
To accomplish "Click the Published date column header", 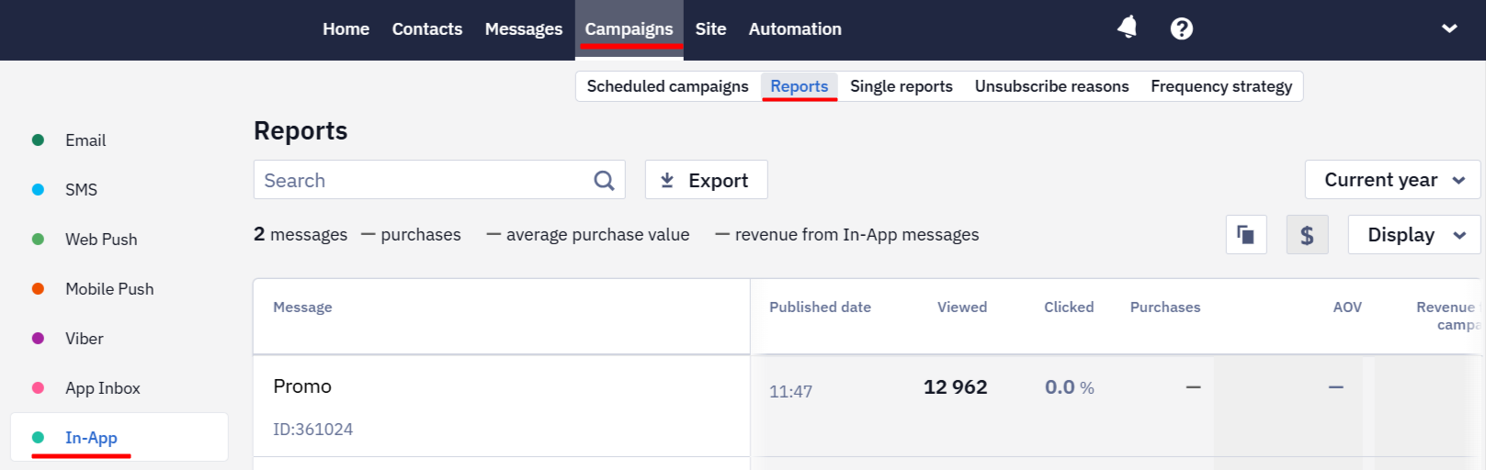I will (x=820, y=308).
